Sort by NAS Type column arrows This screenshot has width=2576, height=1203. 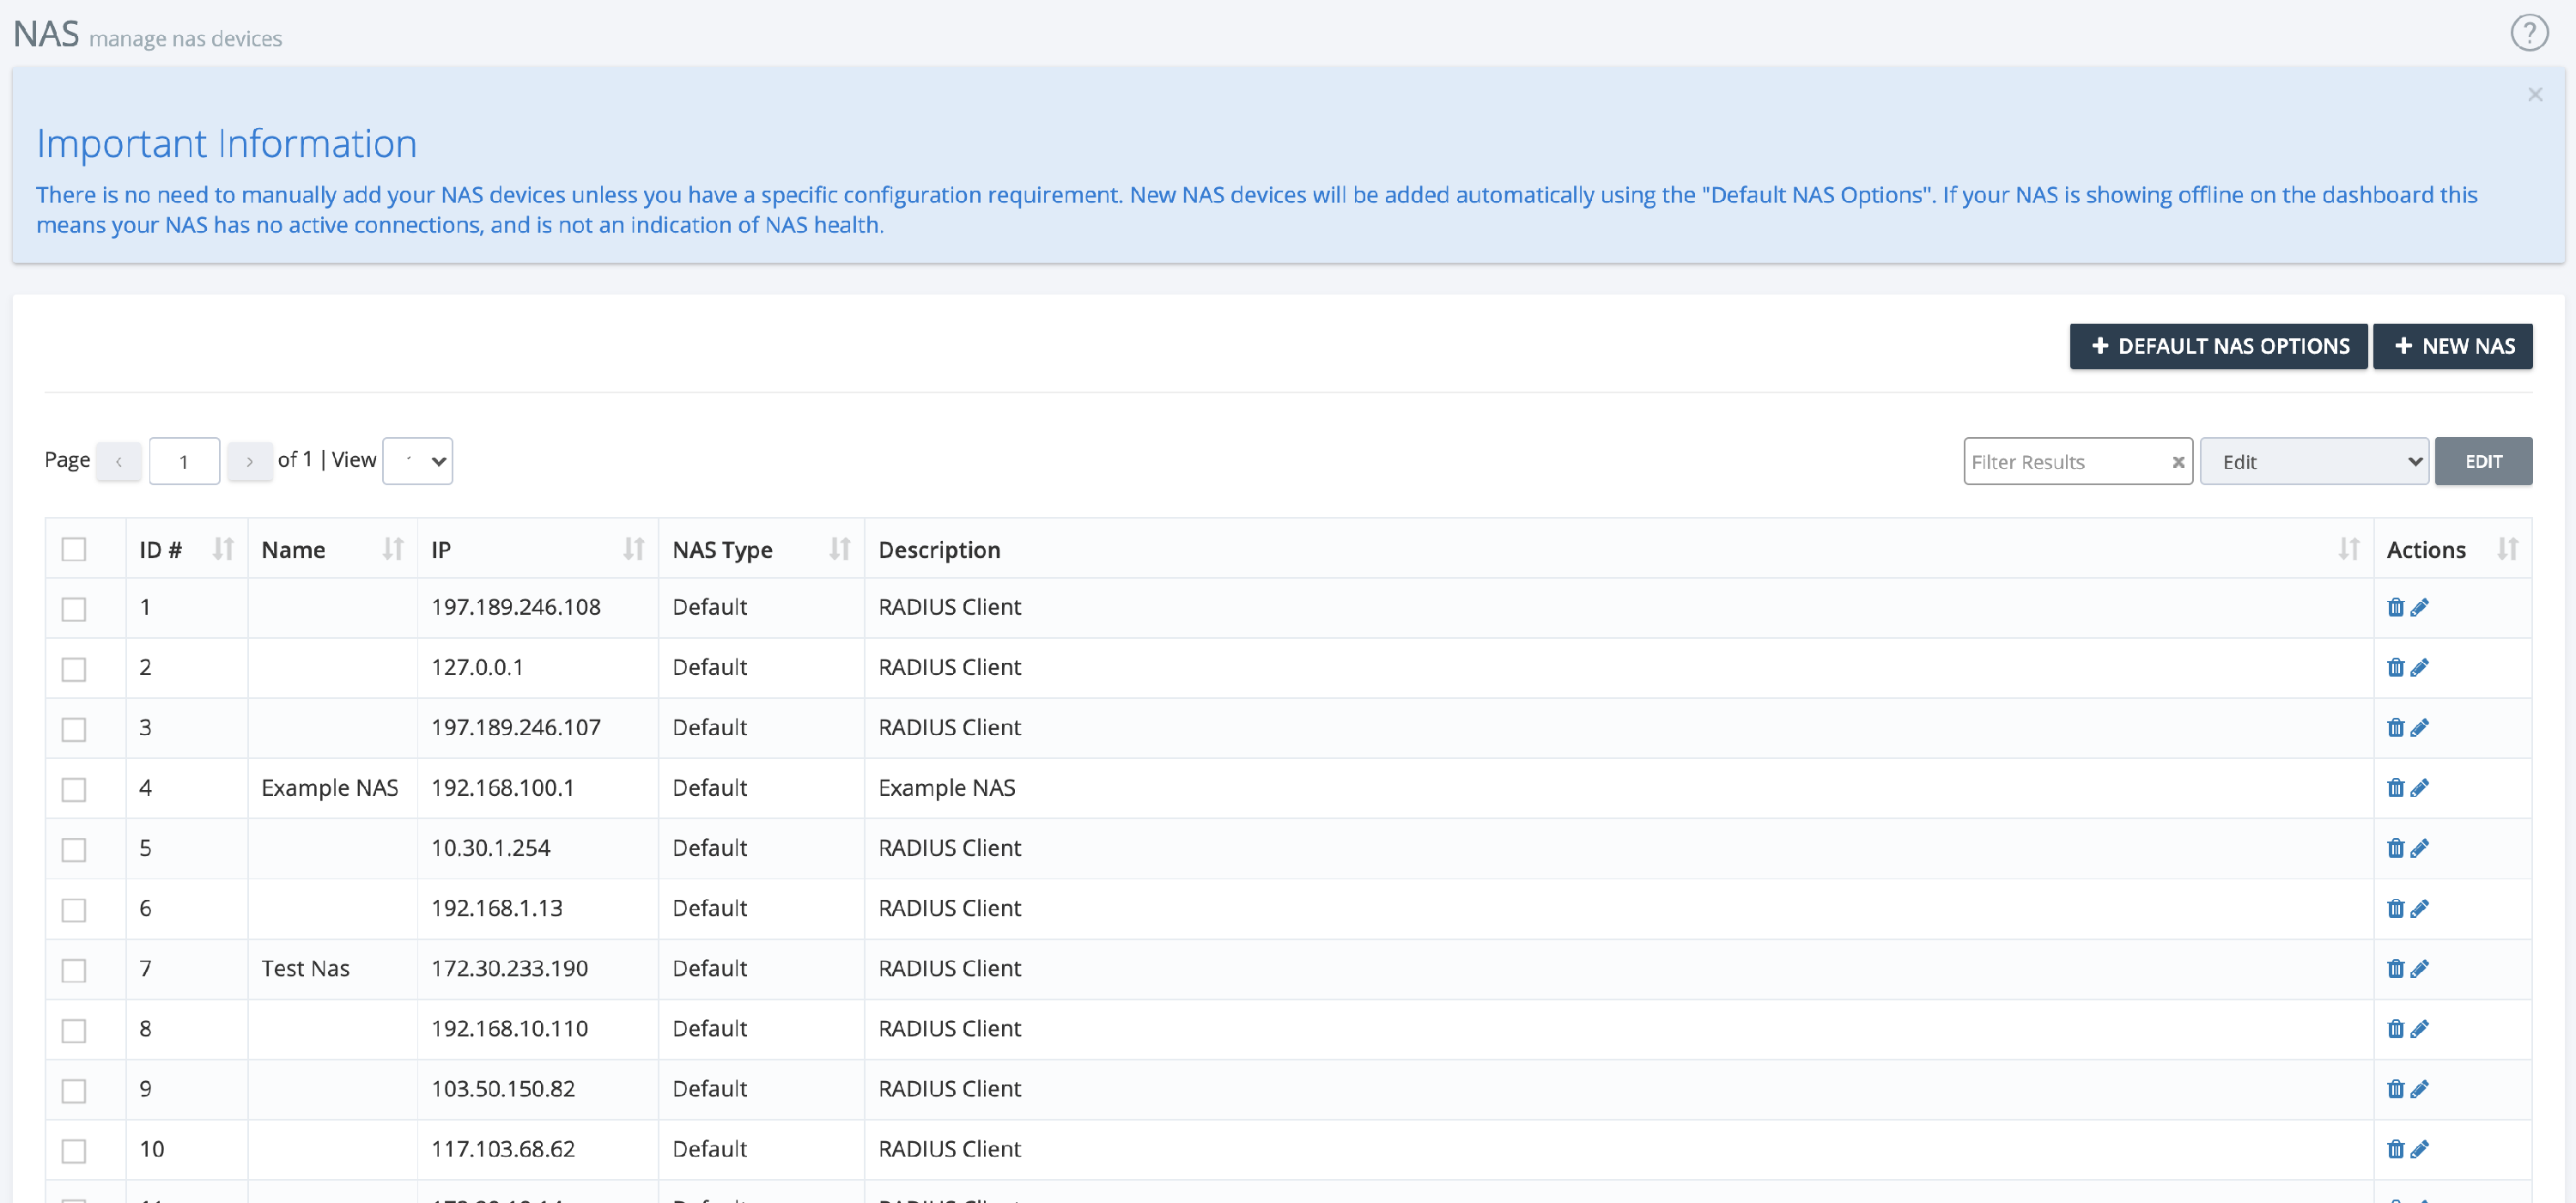pyautogui.click(x=839, y=549)
